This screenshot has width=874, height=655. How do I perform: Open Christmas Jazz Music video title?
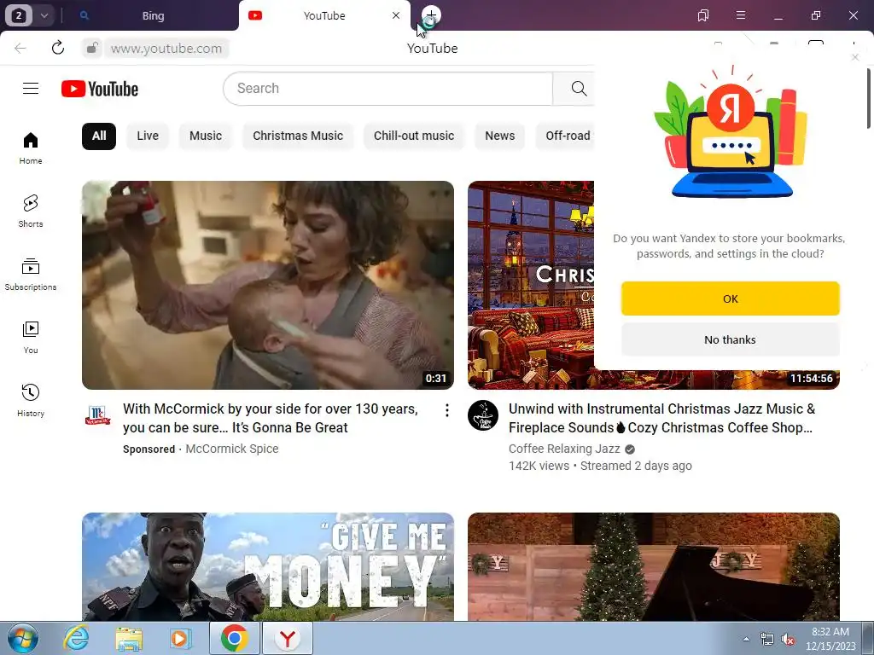click(661, 418)
